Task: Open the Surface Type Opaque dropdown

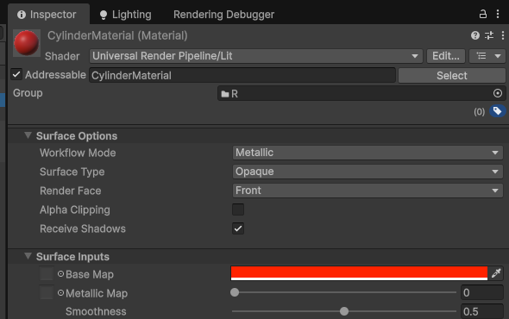Action: (368, 172)
